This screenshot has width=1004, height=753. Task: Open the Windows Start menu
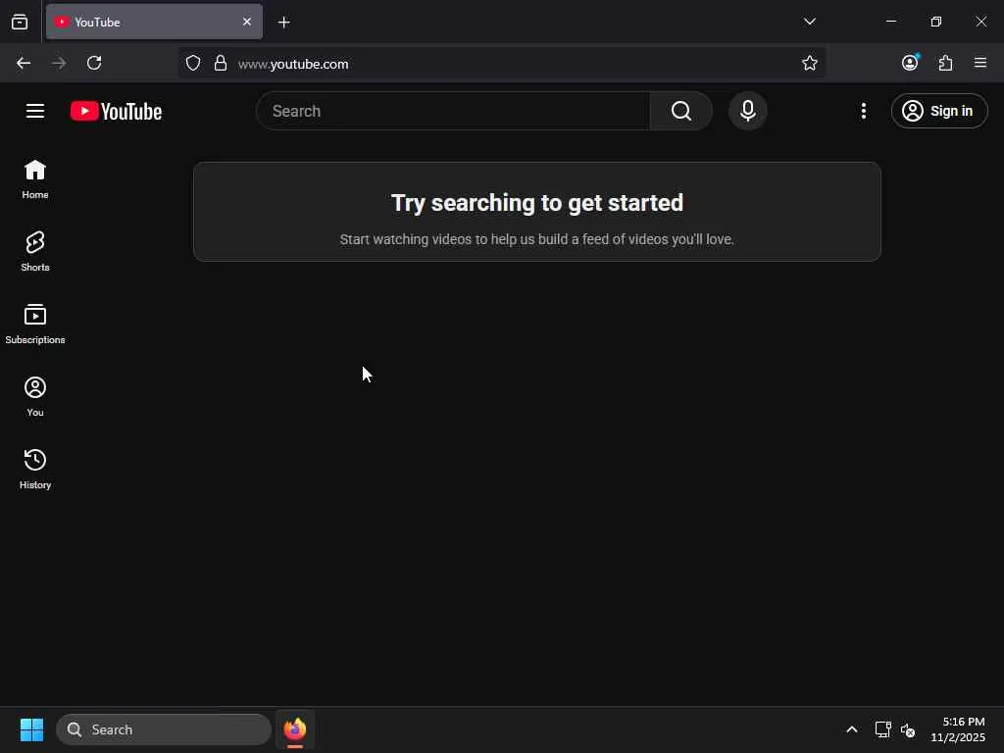[x=31, y=729]
